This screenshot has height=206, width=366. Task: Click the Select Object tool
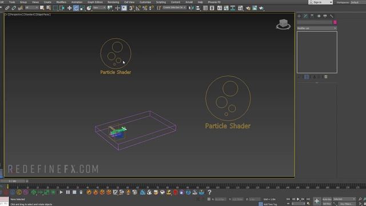42,8
